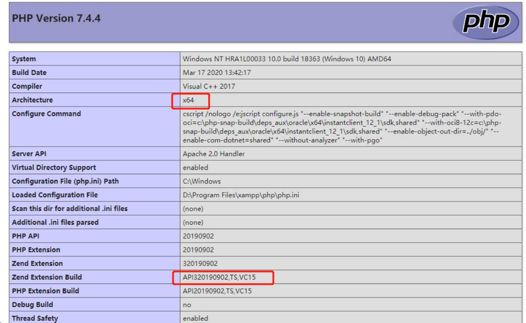Click the 'Thread Safety' label

pyautogui.click(x=35, y=318)
